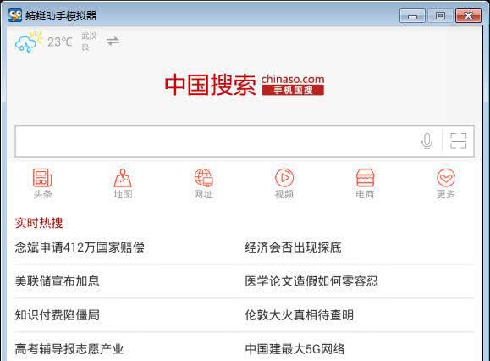Click the emulator app icon in title bar
This screenshot has height=361, width=490.
[15, 15]
